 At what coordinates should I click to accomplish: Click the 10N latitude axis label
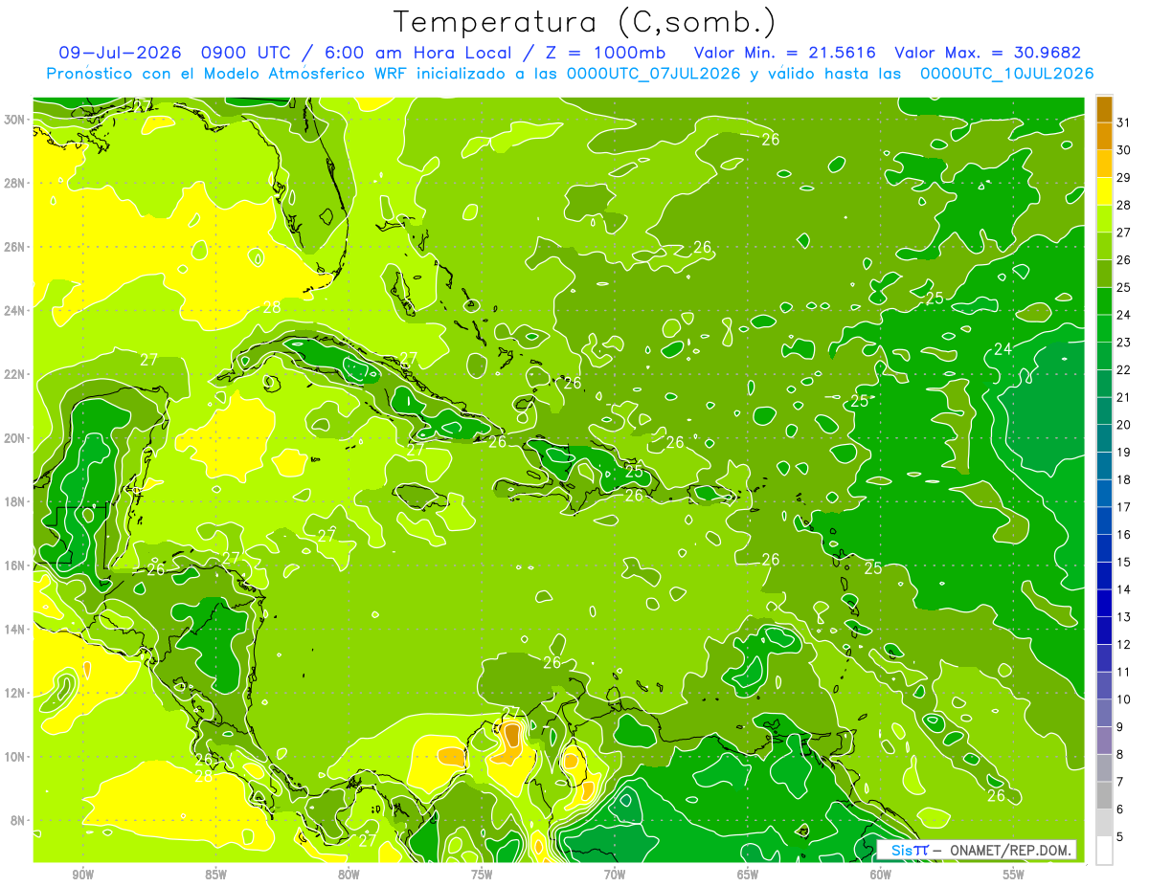[16, 757]
